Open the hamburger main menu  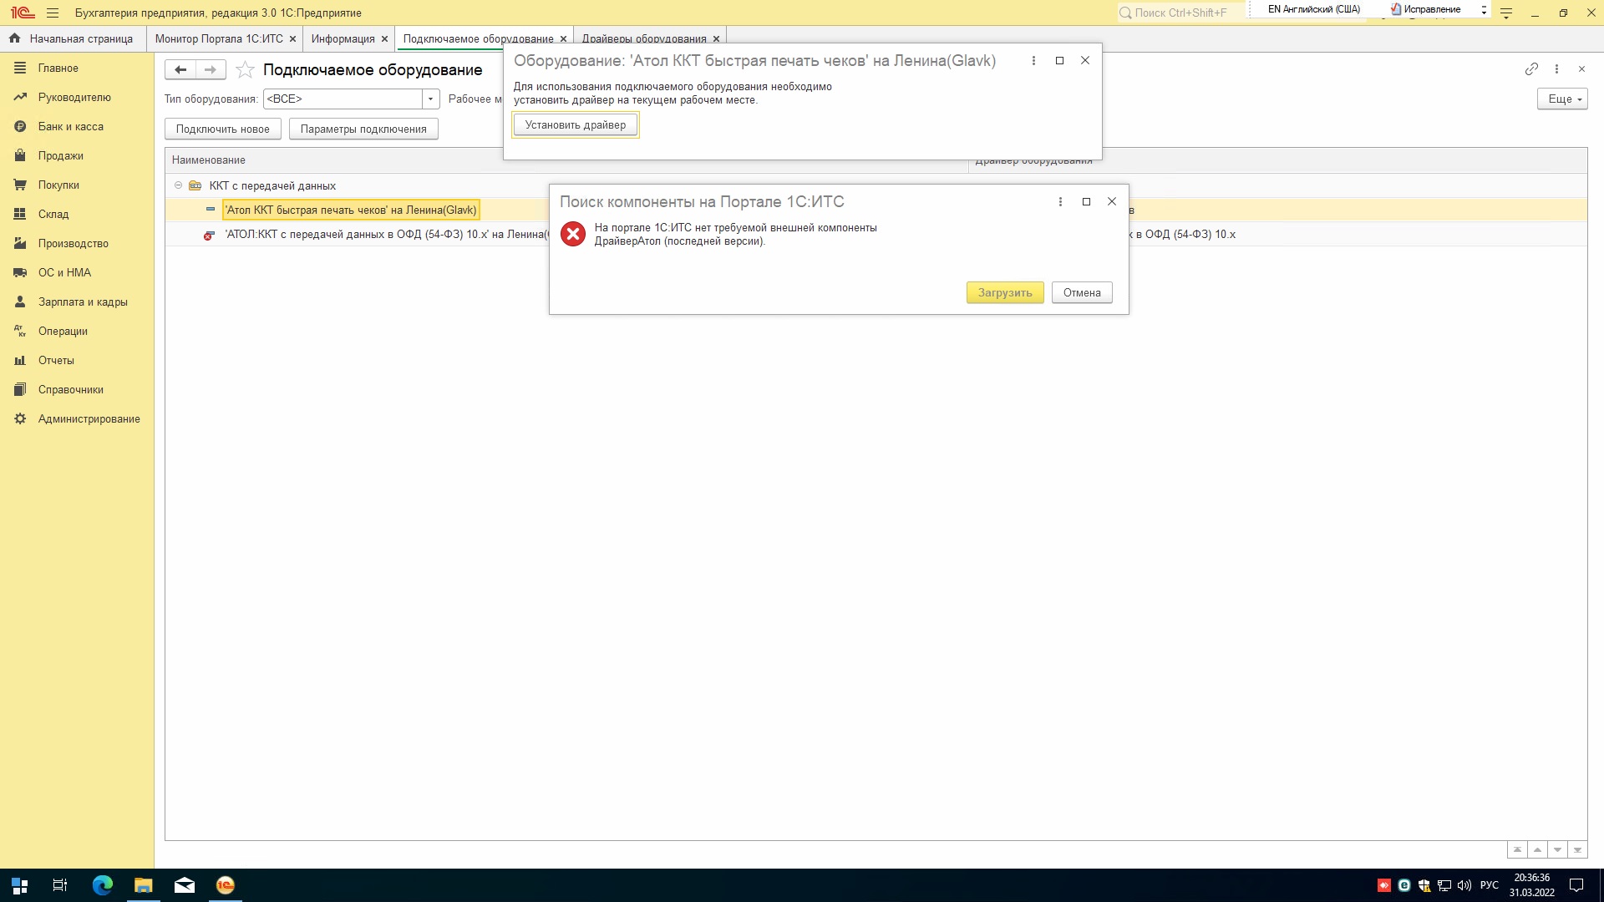53,13
